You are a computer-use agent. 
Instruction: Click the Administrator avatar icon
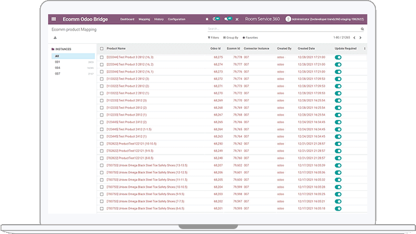point(288,19)
